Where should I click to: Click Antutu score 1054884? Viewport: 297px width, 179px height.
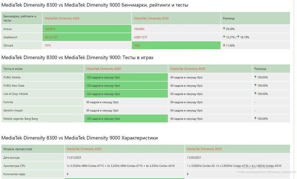[x=139, y=29]
